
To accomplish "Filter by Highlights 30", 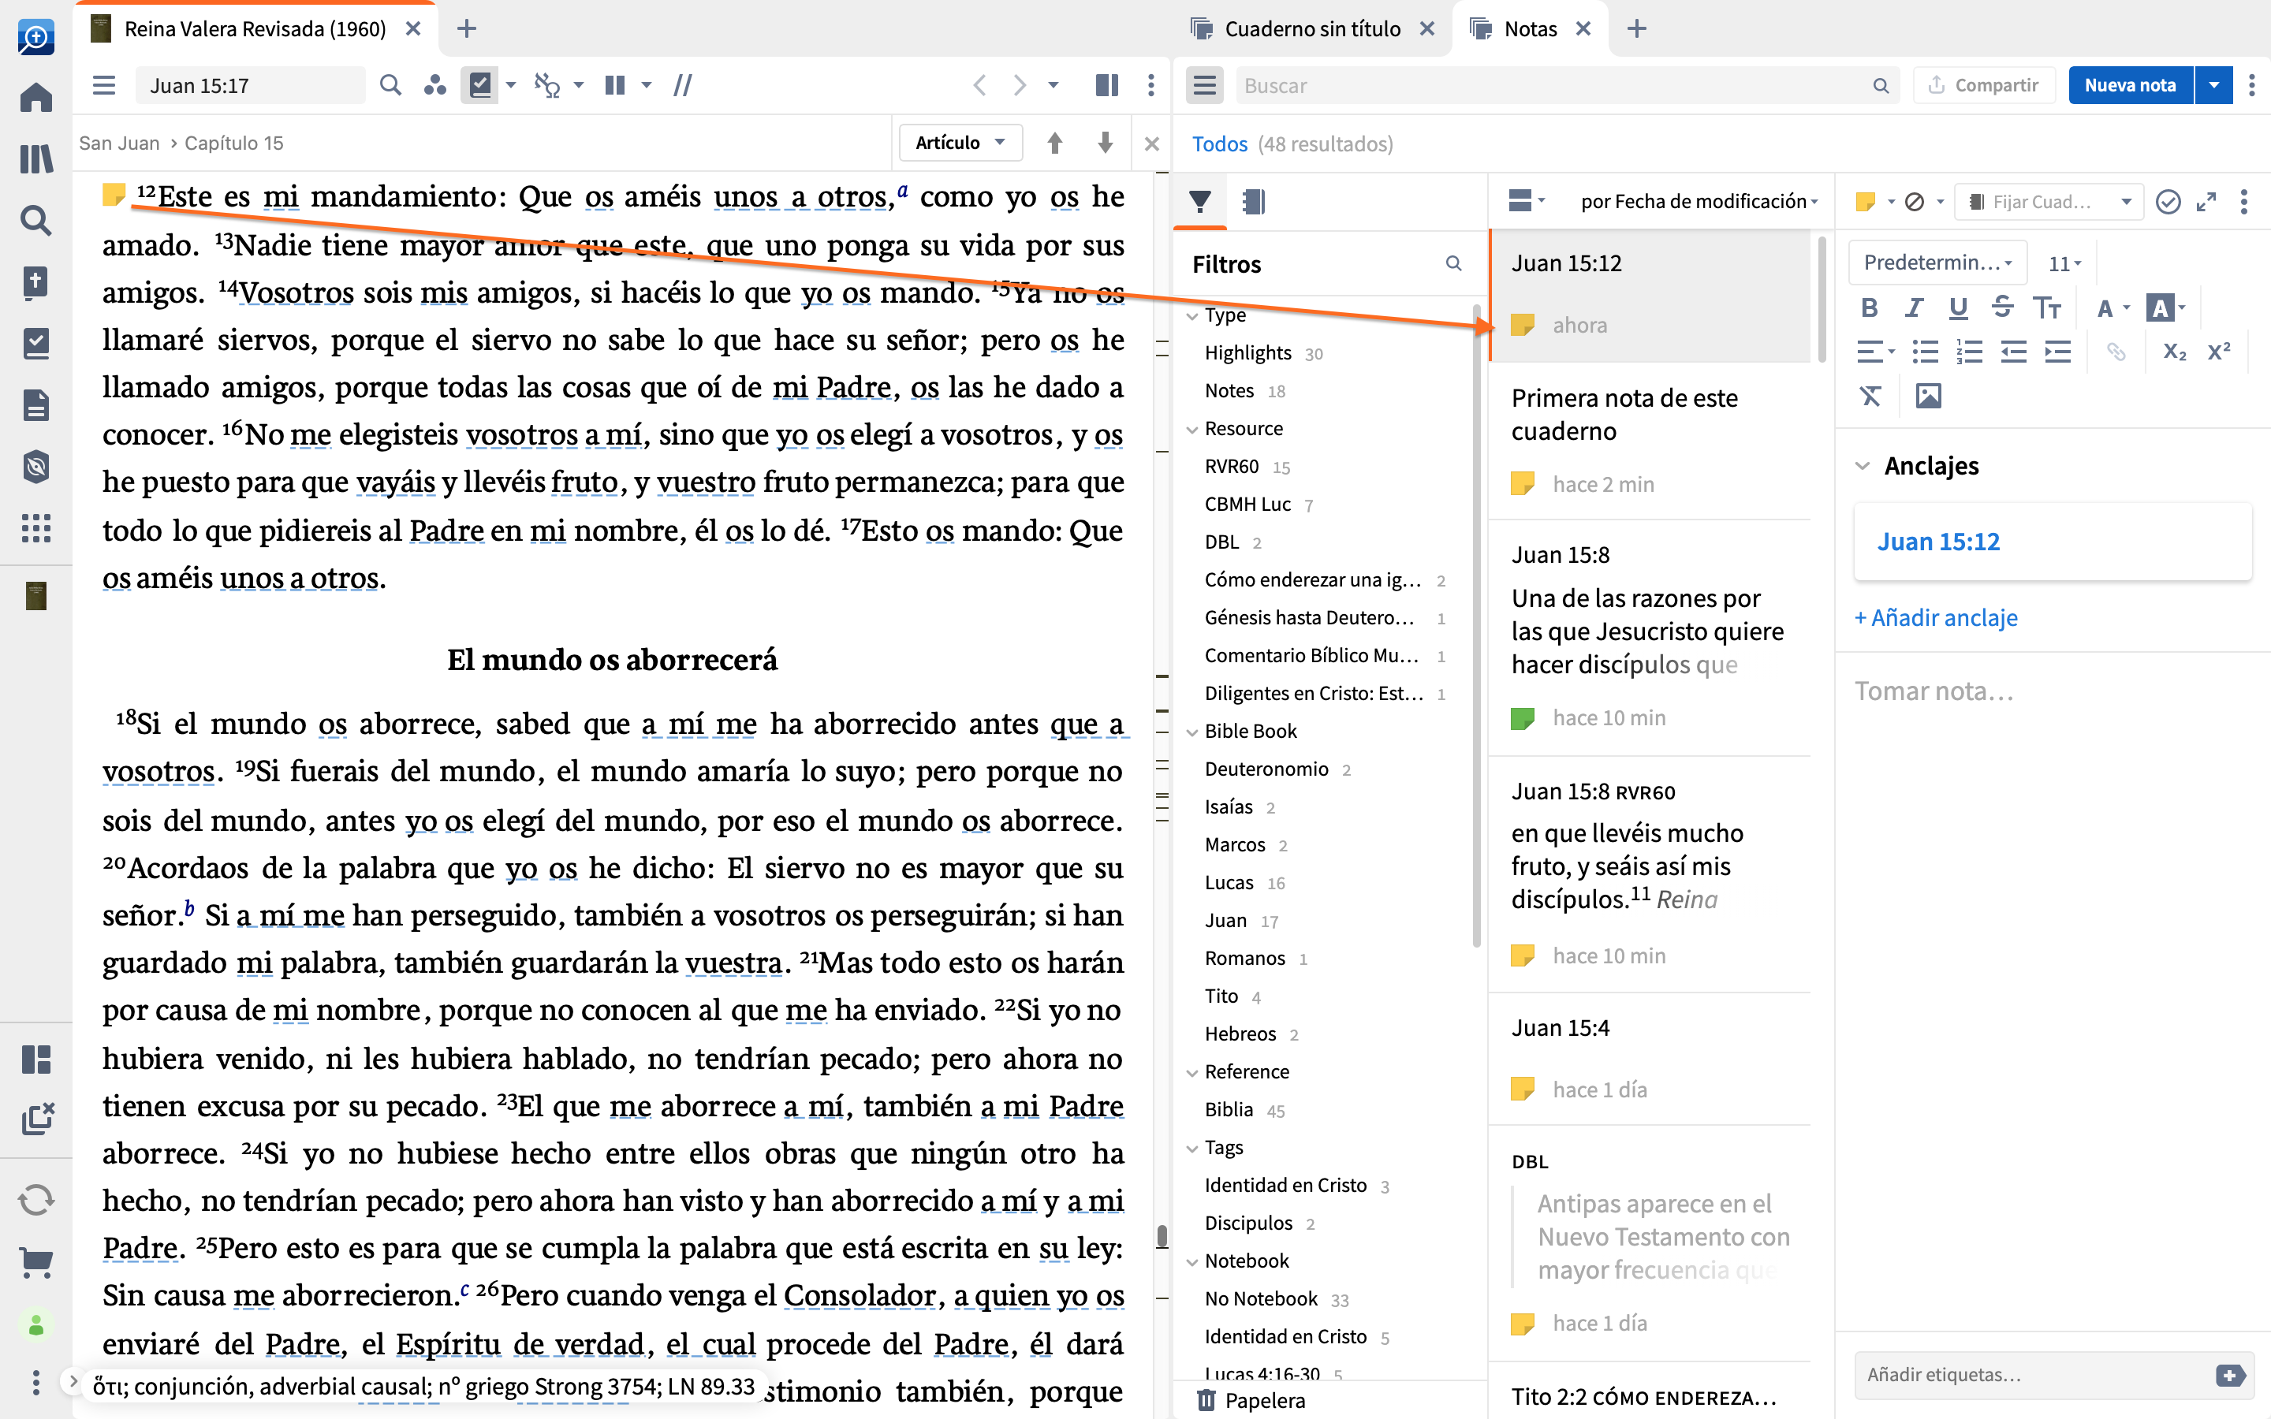I will [x=1263, y=353].
